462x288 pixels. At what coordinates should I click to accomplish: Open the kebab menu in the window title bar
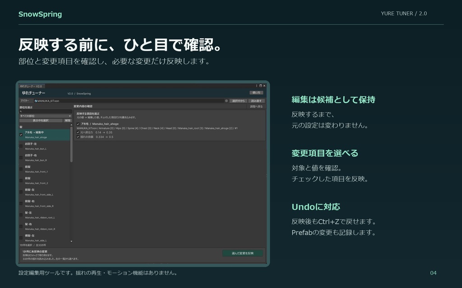tap(257, 86)
